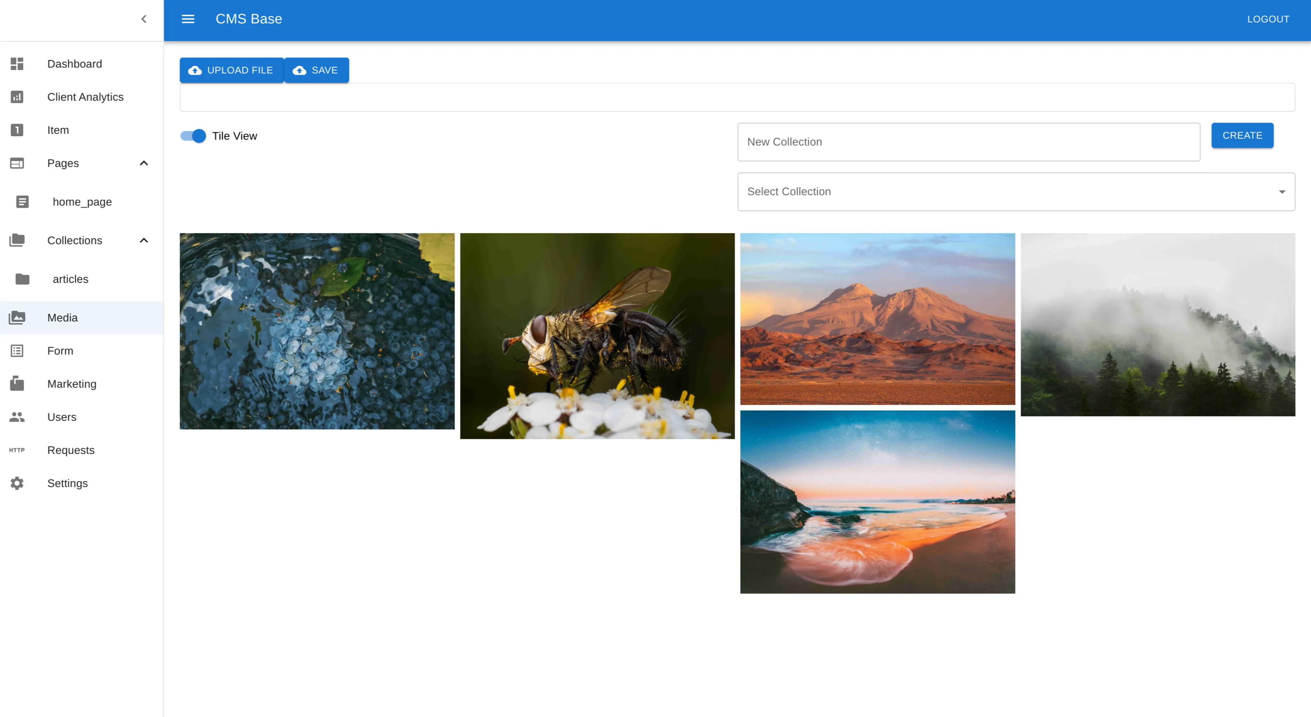
Task: Click the HTTP icon next to Requests
Action: 17,450
